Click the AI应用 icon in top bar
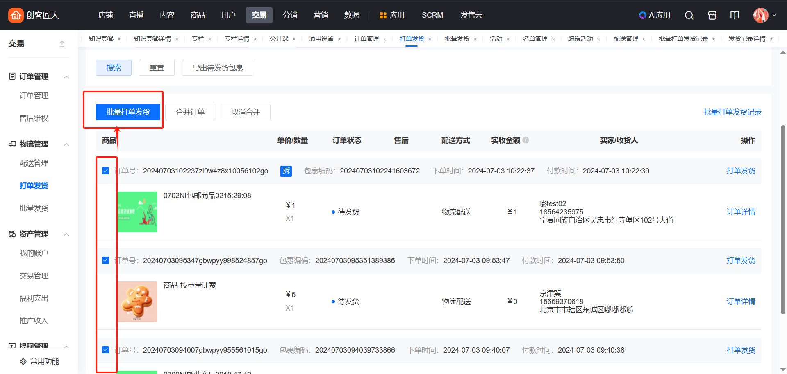Viewport: 787px width, 374px height. [642, 15]
